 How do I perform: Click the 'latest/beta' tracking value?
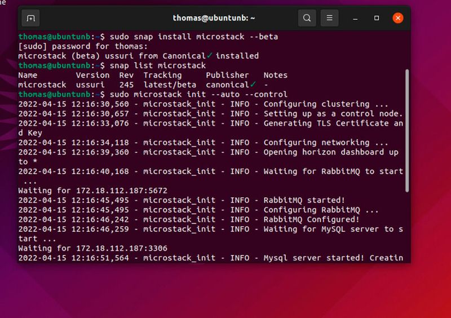(x=170, y=85)
